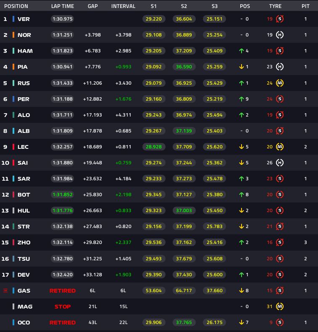
Task: Click the red RETIRED status for OCO
Action: (62, 322)
